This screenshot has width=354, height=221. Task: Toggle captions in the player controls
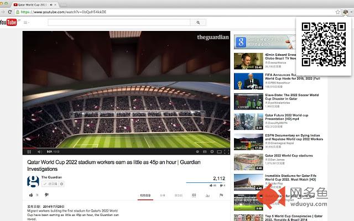tap(205, 152)
